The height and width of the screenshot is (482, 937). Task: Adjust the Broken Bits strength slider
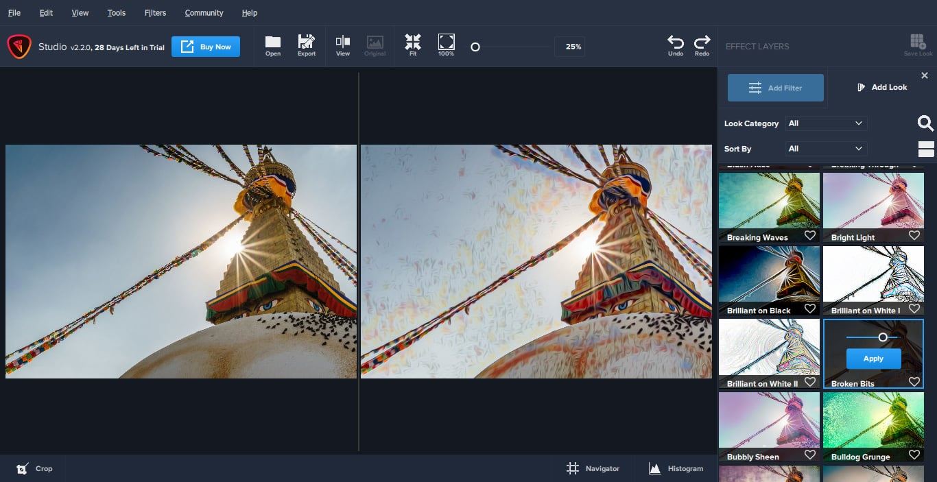click(x=882, y=337)
